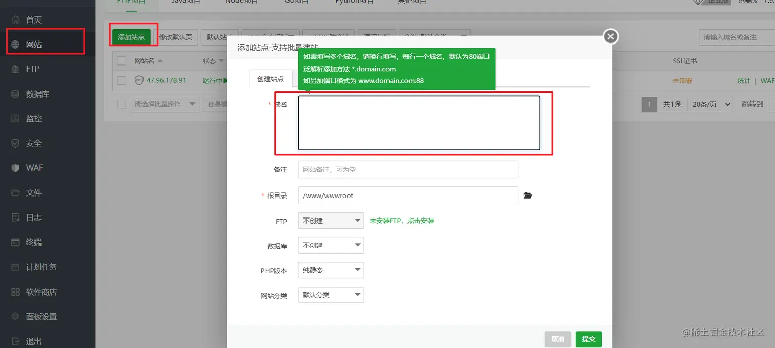Click page number 1 in pagination
The height and width of the screenshot is (348, 775).
[649, 104]
